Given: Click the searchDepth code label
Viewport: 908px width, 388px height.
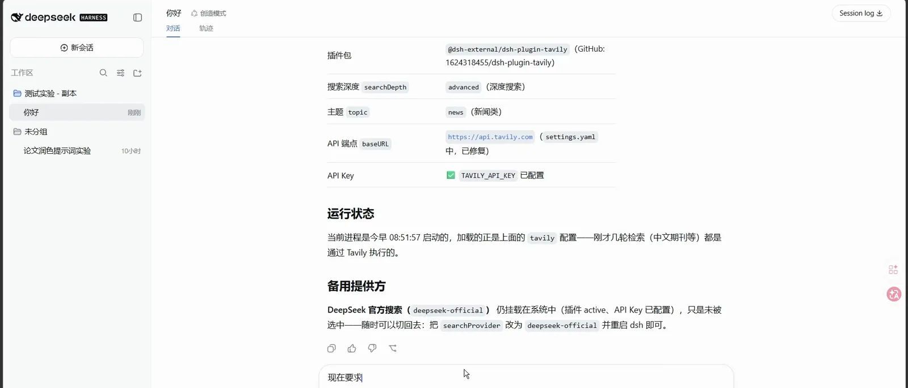Looking at the screenshot, I should (x=385, y=87).
